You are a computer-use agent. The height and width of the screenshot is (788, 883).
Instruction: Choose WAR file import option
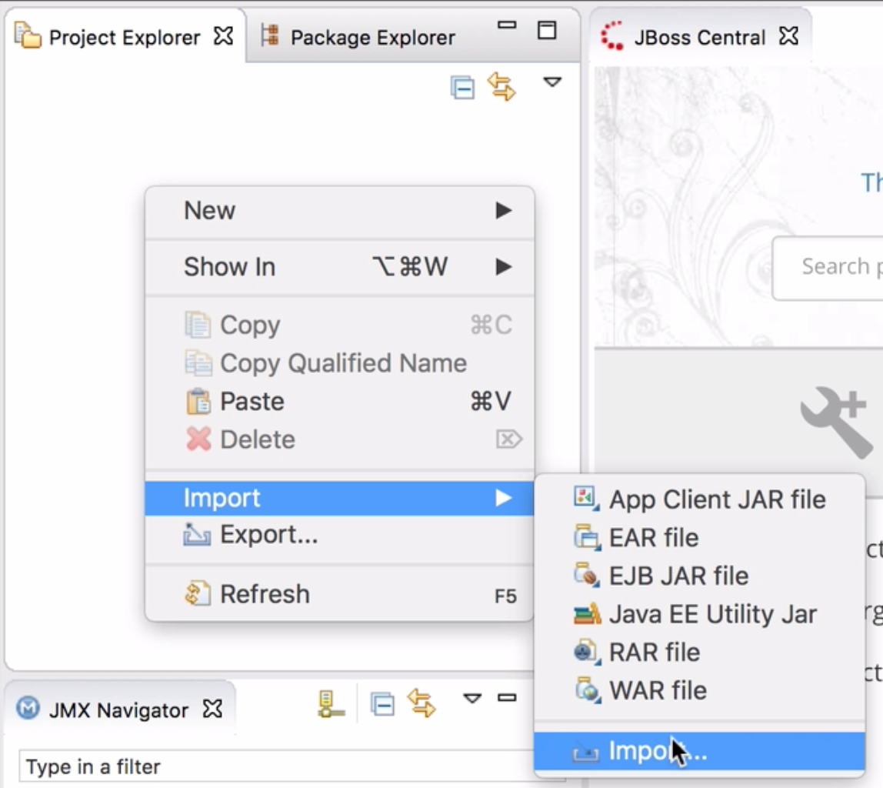[x=657, y=690]
